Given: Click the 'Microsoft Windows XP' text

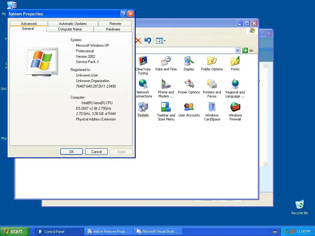Looking at the screenshot, I should pos(92,45).
